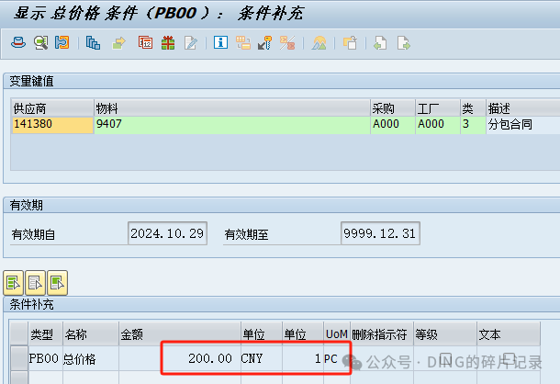Viewport: 560px width, 384px height.
Task: Click the UoM column header
Action: [x=336, y=334]
